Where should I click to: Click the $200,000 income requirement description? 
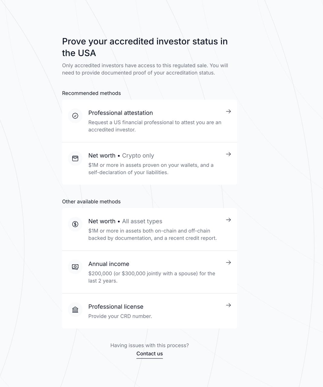(x=152, y=277)
